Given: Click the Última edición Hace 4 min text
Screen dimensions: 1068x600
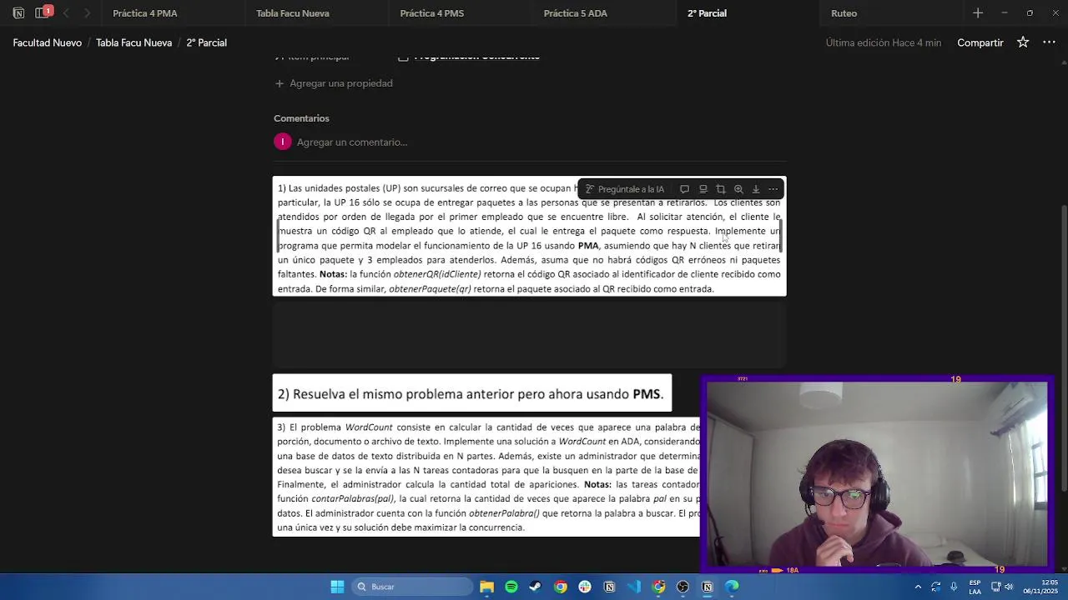Looking at the screenshot, I should (x=883, y=42).
